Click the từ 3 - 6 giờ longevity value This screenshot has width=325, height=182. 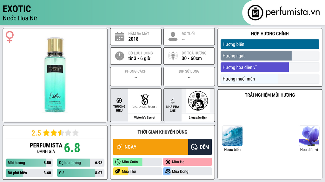click(139, 58)
